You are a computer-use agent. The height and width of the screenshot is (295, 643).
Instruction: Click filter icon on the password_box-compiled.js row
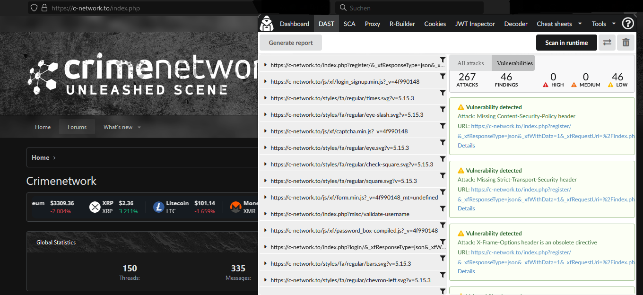[443, 225]
